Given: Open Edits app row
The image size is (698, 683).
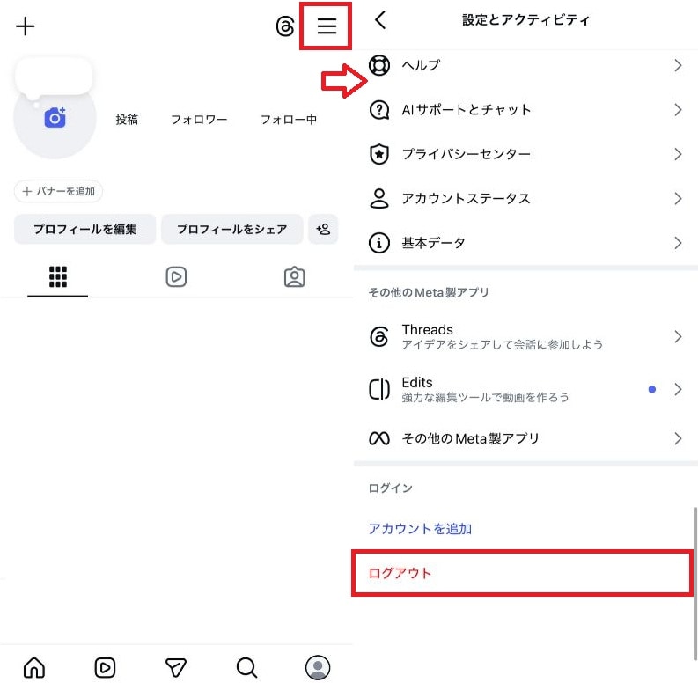Looking at the screenshot, I should click(525, 389).
